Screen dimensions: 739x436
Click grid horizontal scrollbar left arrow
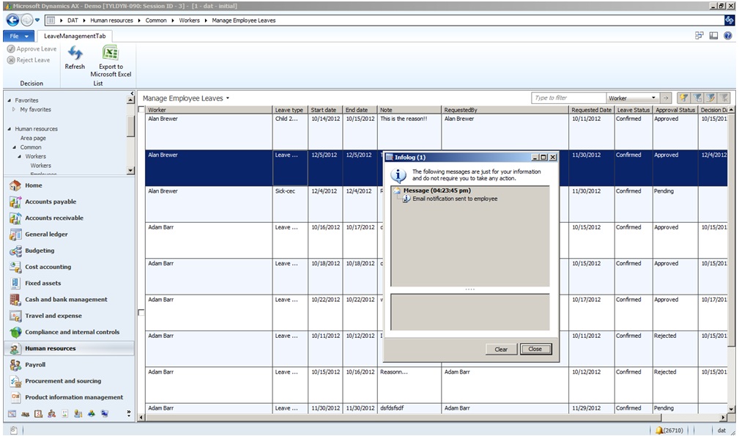(141, 418)
